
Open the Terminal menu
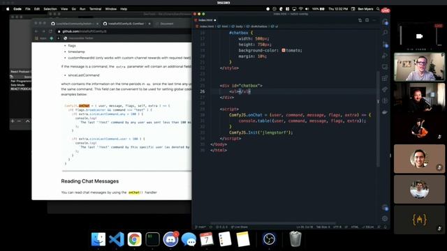(95, 9)
